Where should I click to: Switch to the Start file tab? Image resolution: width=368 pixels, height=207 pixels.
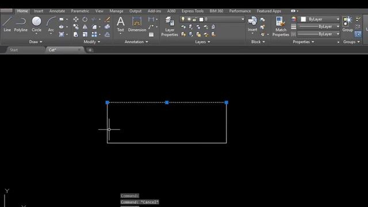[x=14, y=50]
